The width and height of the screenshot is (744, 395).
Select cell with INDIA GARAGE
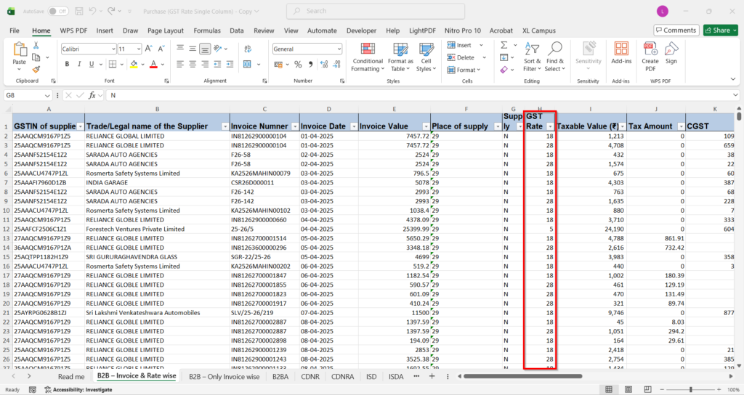pos(157,182)
